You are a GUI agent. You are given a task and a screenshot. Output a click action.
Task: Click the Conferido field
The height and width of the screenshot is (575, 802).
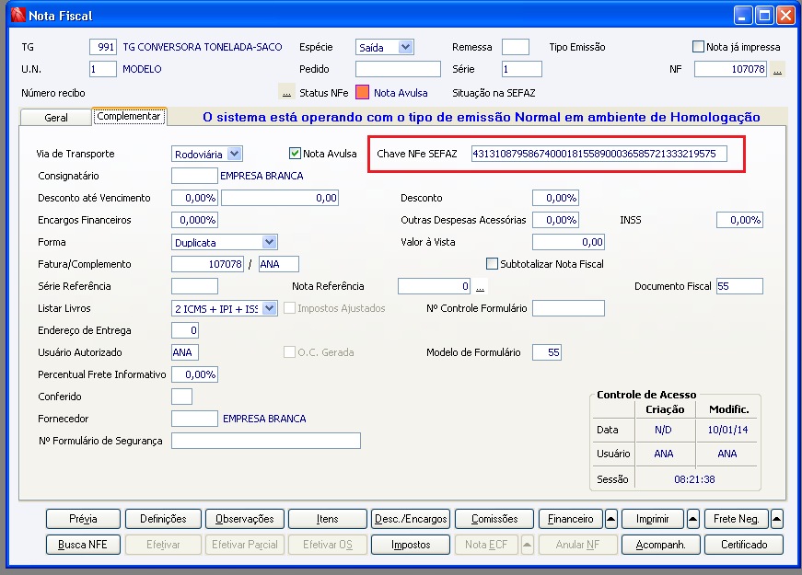tap(182, 397)
